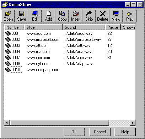
Task: Open the Help button
Action: pos(125,132)
